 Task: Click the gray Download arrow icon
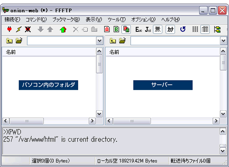(41, 29)
